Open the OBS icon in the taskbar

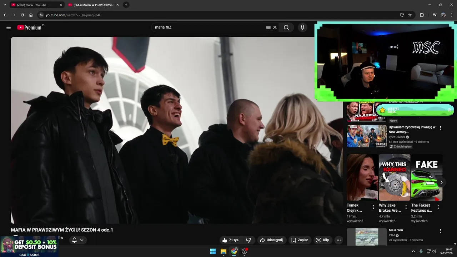(245, 251)
